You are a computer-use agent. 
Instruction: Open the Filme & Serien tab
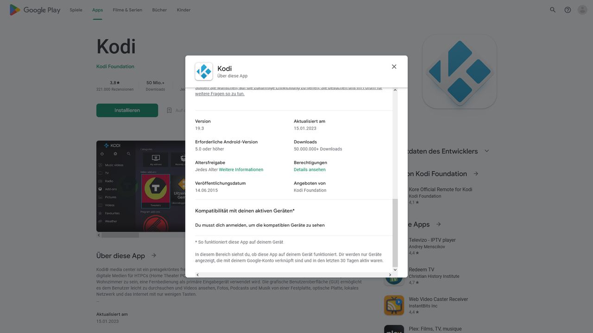point(127,10)
